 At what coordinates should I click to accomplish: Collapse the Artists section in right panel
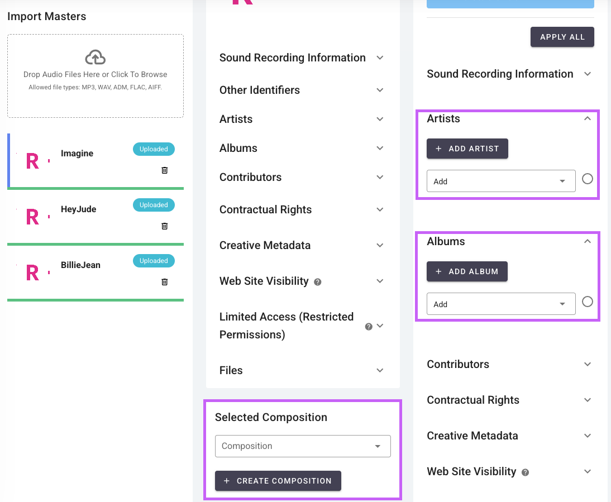coord(587,118)
